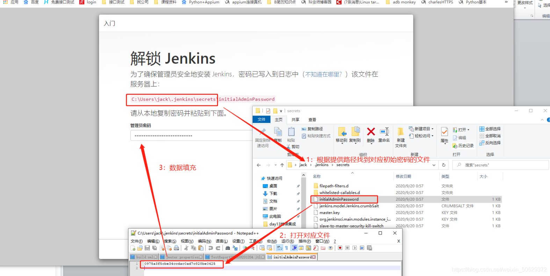Close the initialAdminPassword tab in Notepad++
The width and height of the screenshot is (550, 276).
coord(314,257)
